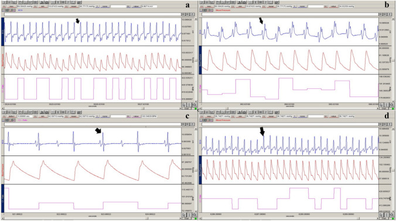Toggle channel 1 box in window a
Image resolution: width=396 pixels, height=221 pixels.
click(4, 10)
